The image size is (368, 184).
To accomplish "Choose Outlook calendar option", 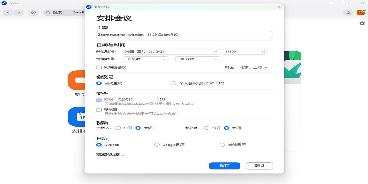I will [x=99, y=145].
